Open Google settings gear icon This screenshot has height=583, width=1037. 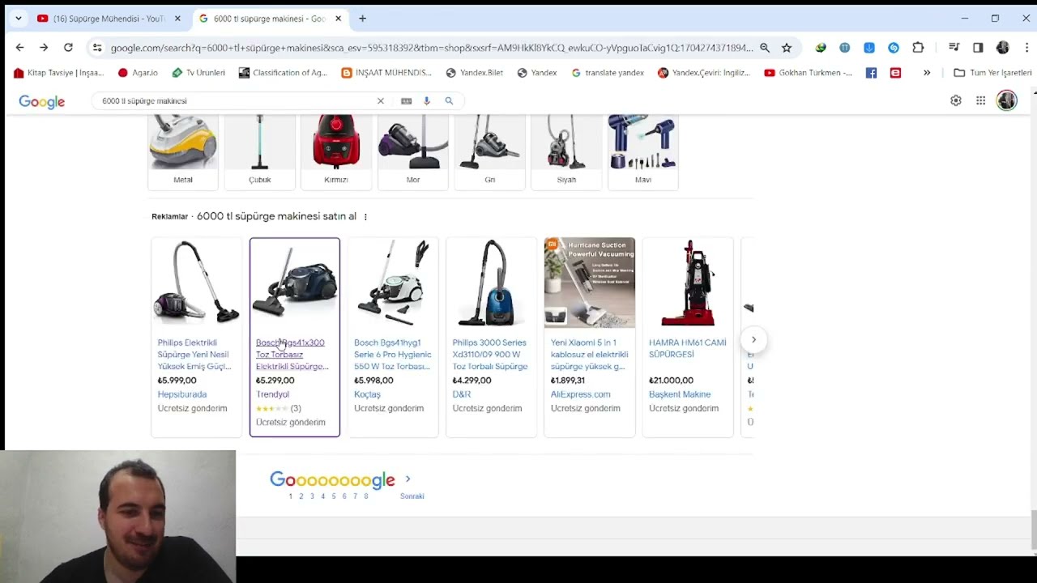tap(956, 100)
